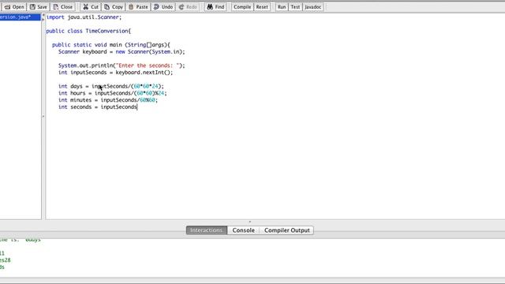Click the 'int minutes' declaration line
Image resolution: width=505 pixels, height=284 pixels.
(108, 100)
